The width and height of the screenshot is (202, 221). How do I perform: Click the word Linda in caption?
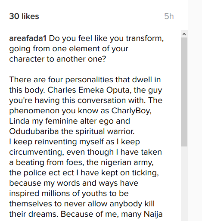(x=19, y=121)
